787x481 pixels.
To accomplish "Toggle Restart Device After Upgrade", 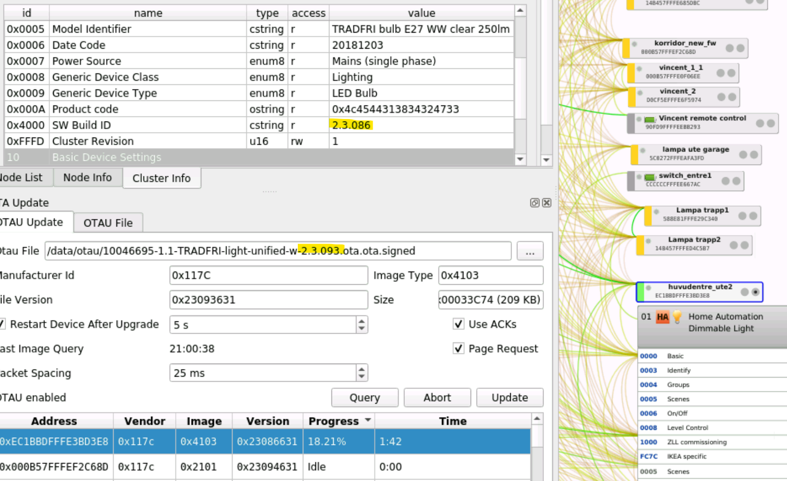I will point(3,324).
